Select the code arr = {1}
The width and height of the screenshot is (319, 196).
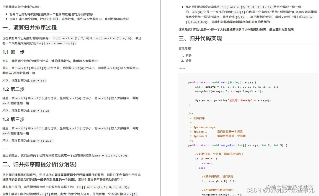tap(38, 81)
